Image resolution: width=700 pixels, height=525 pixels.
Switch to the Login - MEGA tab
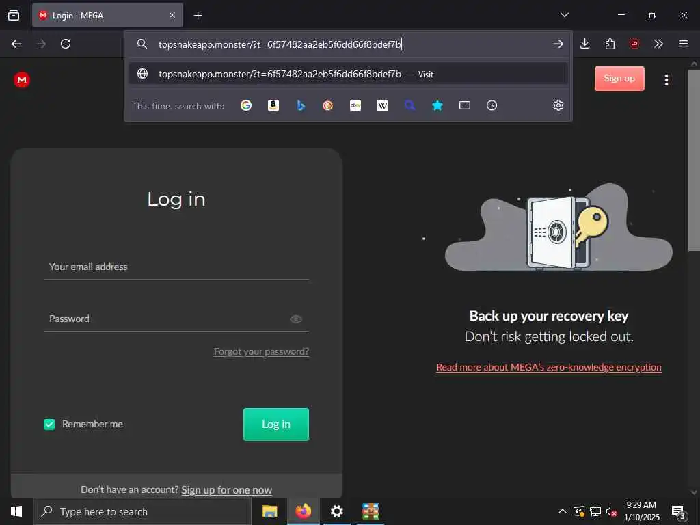coord(107,15)
